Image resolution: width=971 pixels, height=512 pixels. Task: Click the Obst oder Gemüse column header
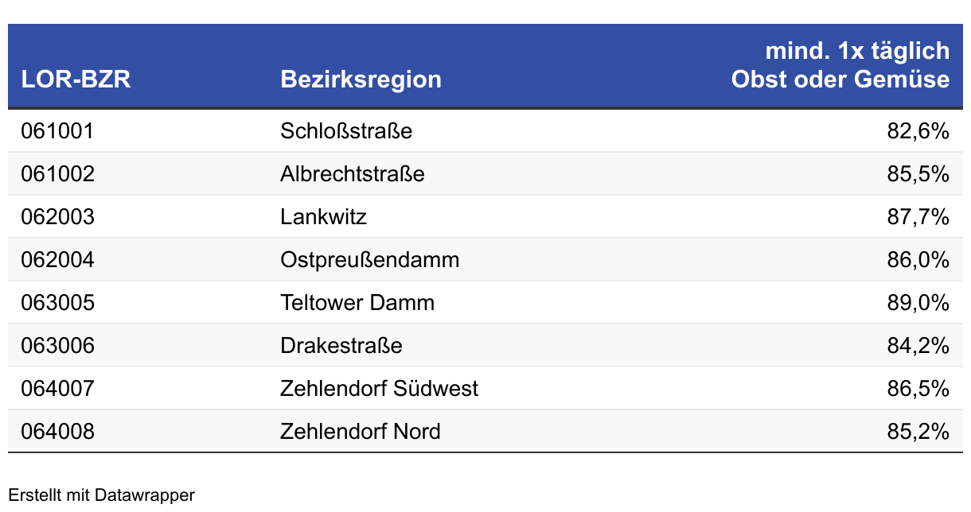pyautogui.click(x=840, y=65)
